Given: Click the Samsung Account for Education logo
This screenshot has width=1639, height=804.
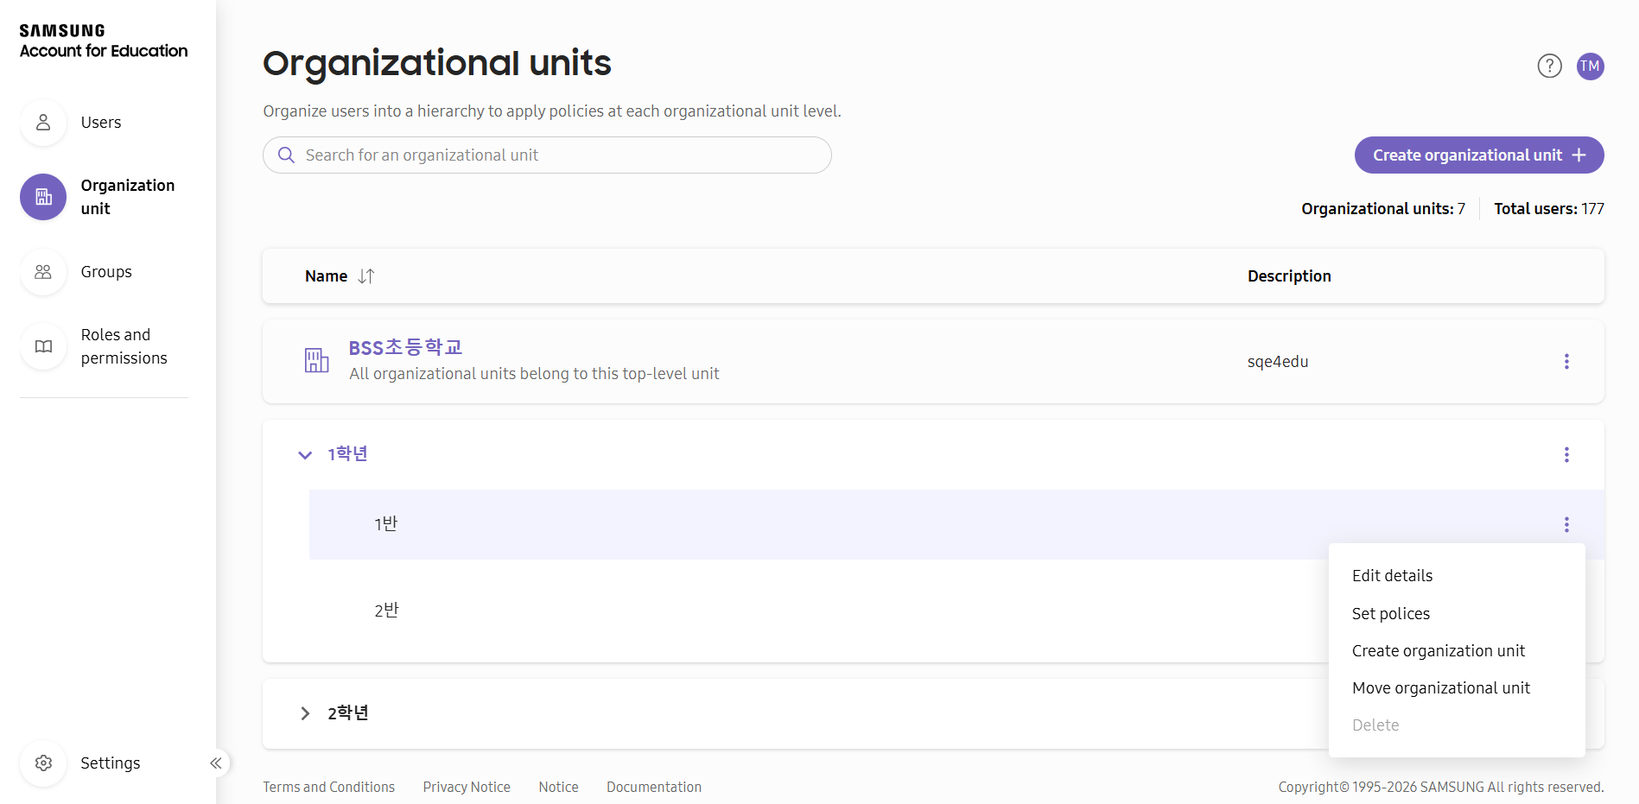Looking at the screenshot, I should (x=104, y=41).
